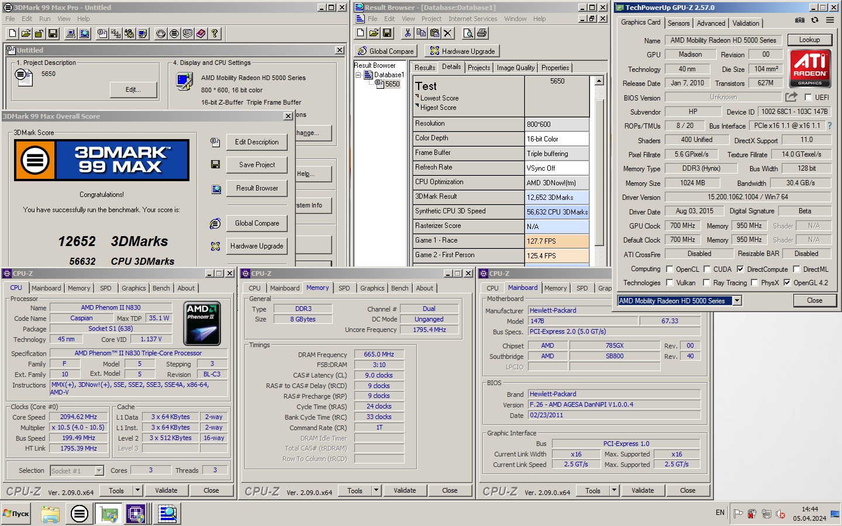The image size is (842, 526).
Task: Click the Copy icon in Result Browser toolbar
Action: click(421, 33)
